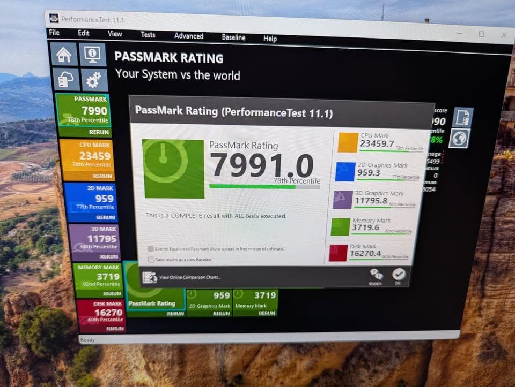
Task: Open the Advanced menu
Action: coord(188,36)
